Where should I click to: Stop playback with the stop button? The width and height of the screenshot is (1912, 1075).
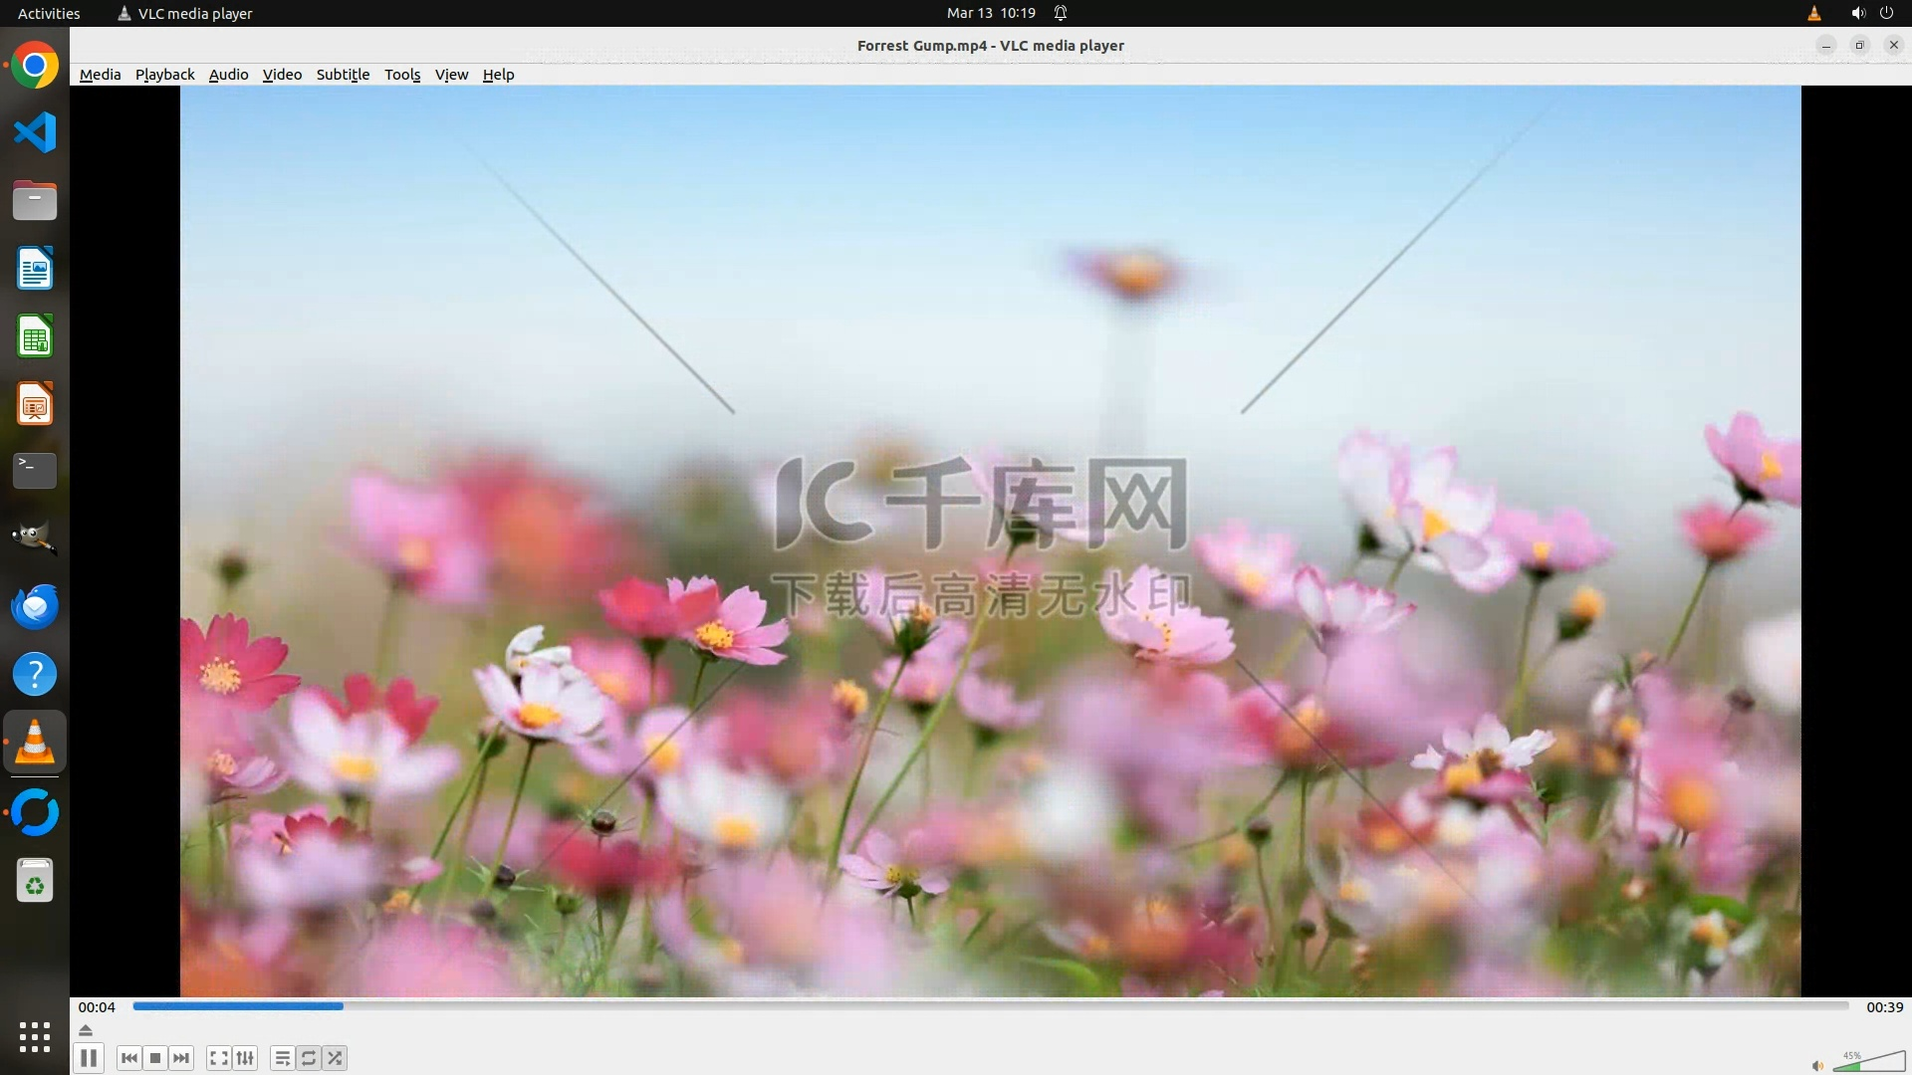pos(155,1058)
